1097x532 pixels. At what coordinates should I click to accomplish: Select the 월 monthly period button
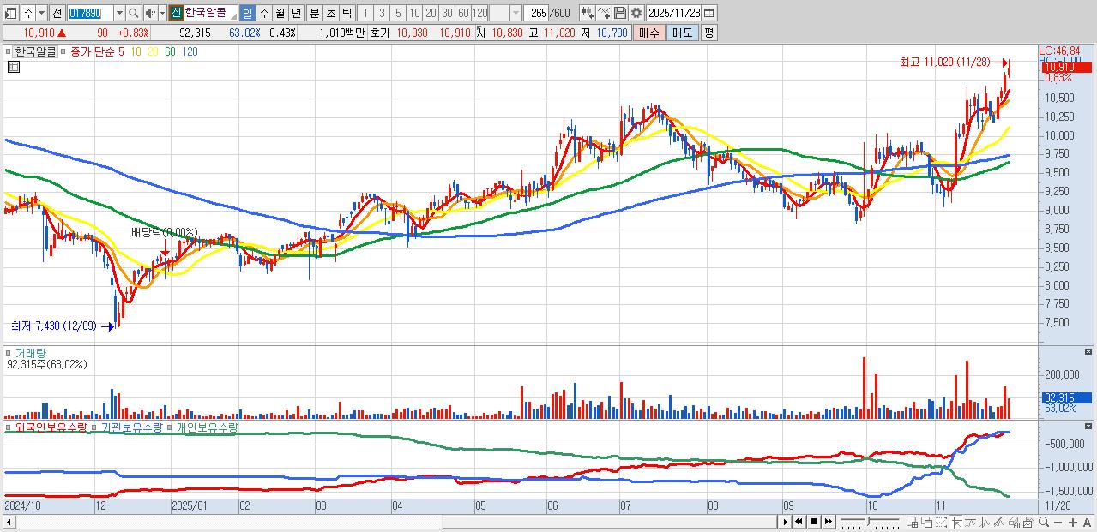[280, 13]
